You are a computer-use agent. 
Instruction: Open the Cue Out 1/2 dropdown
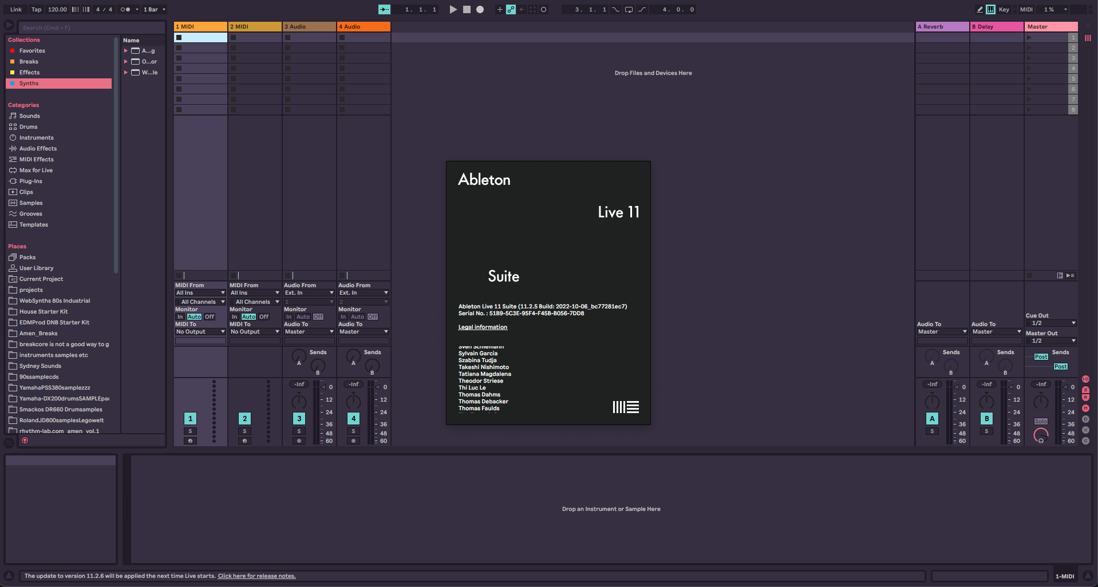1051,323
